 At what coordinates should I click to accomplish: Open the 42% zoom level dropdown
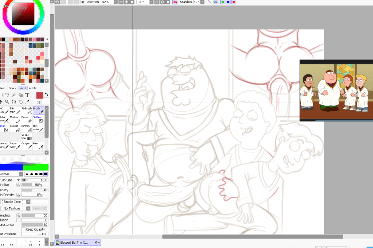115,2
